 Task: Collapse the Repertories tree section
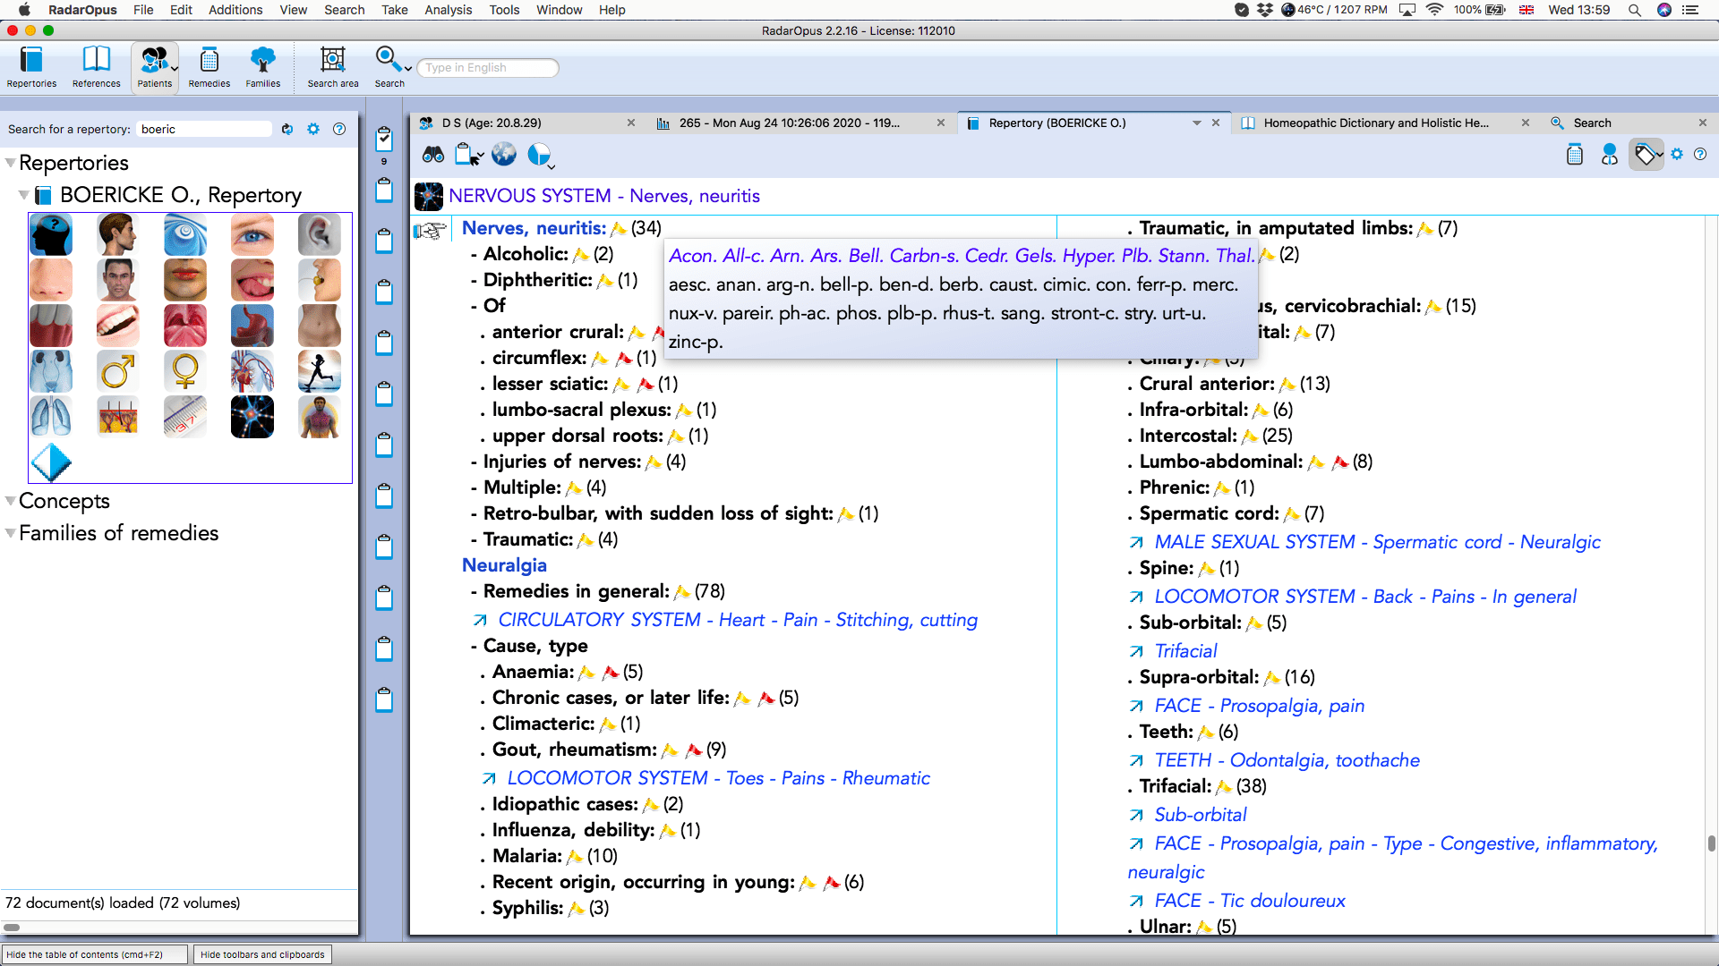coord(11,163)
